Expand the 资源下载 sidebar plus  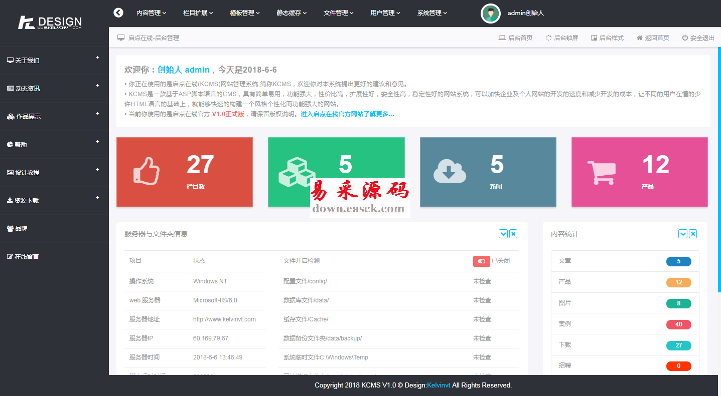coord(97,197)
